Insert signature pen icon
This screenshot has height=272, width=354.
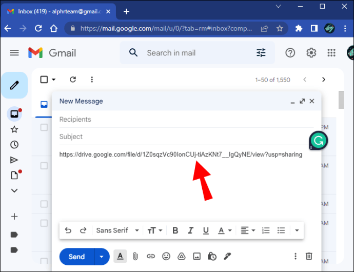(227, 256)
